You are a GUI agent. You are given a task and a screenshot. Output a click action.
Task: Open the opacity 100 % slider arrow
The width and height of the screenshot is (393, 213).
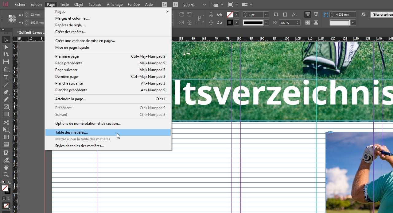(298, 23)
